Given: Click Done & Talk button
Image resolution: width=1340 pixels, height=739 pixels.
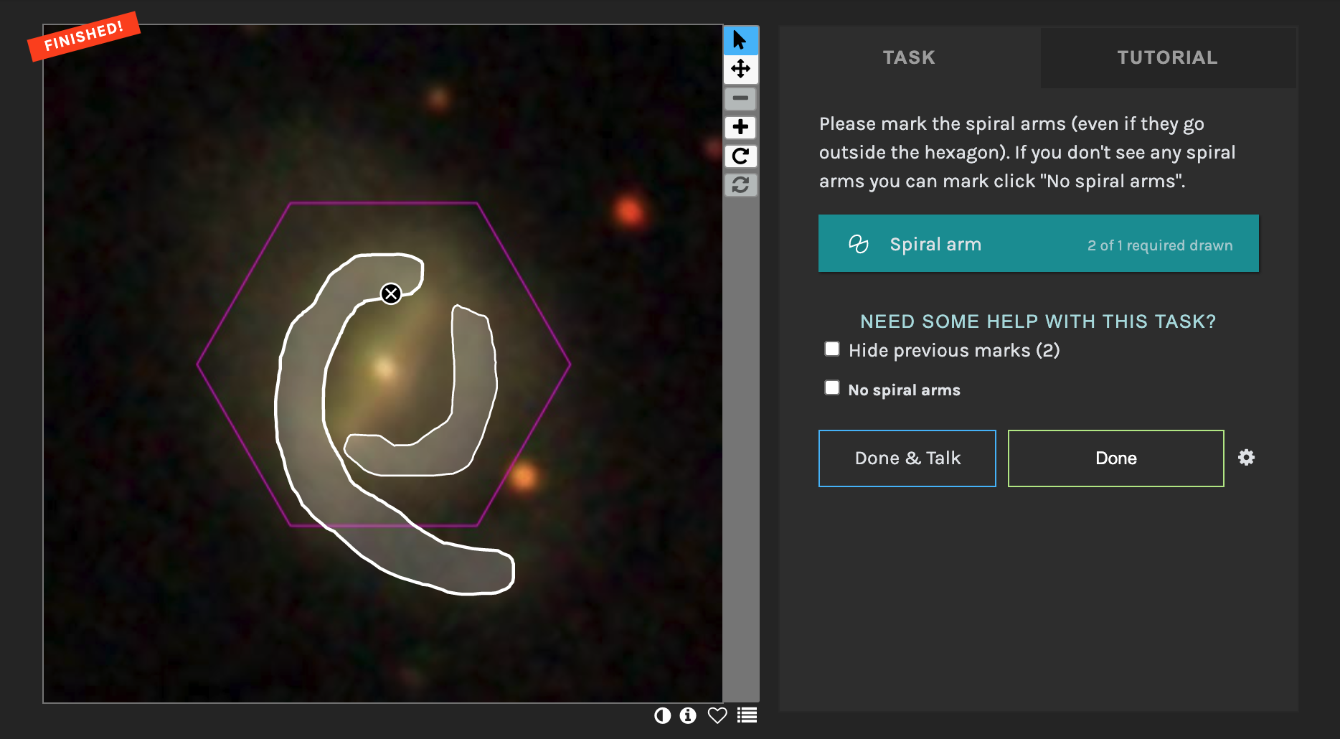Looking at the screenshot, I should click(907, 458).
